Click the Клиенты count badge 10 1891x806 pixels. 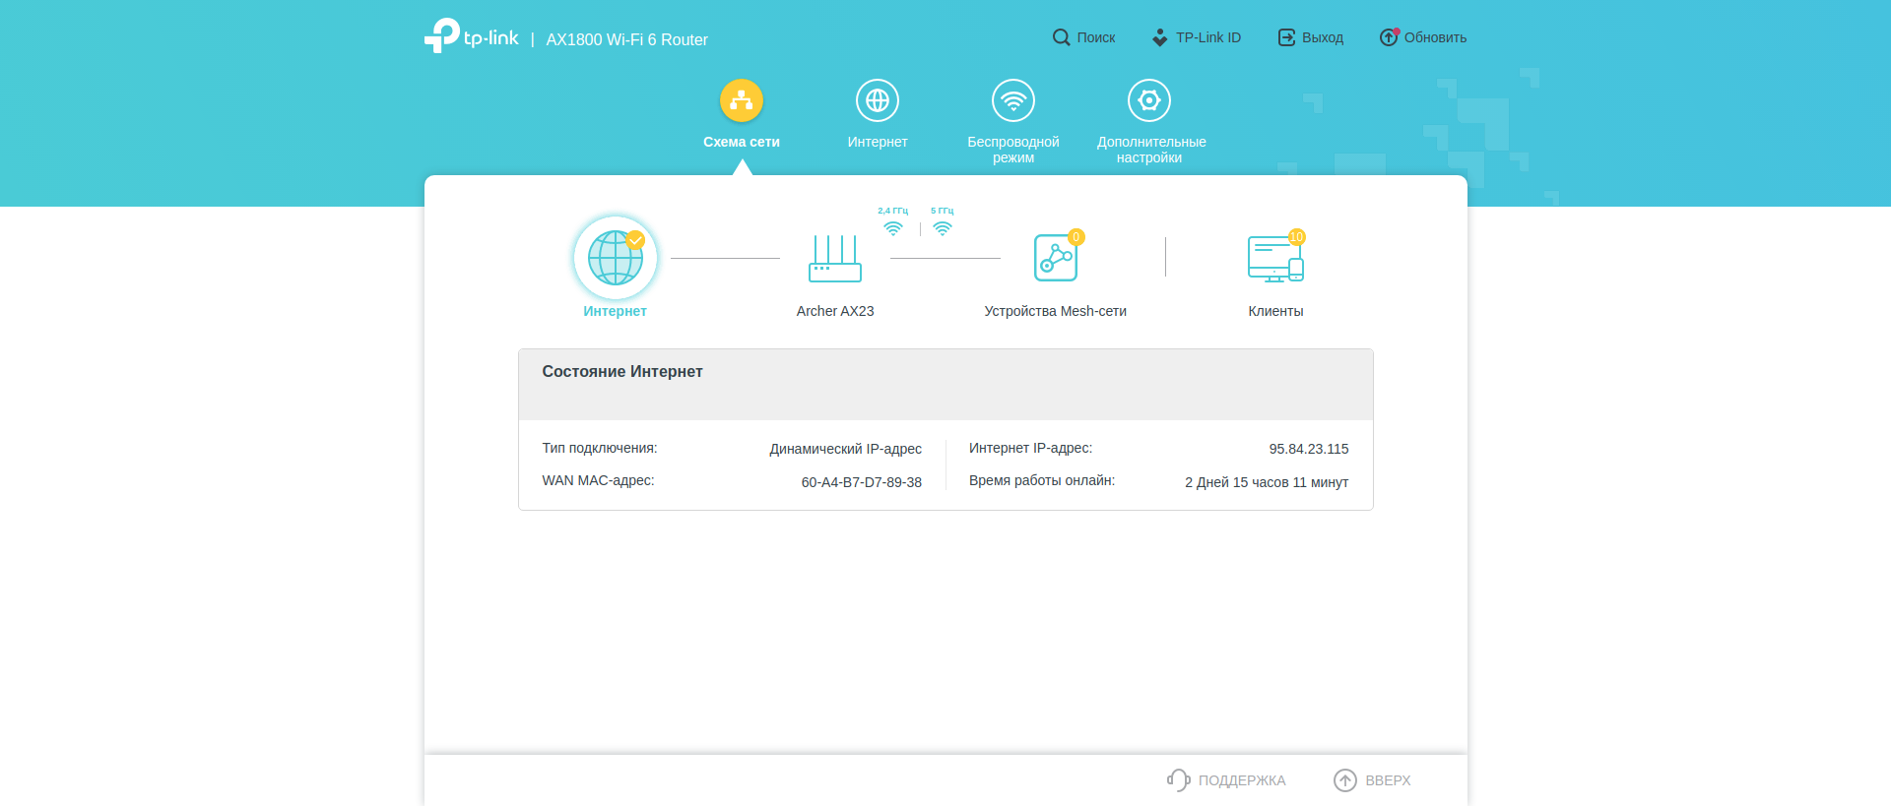pyautogui.click(x=1297, y=237)
